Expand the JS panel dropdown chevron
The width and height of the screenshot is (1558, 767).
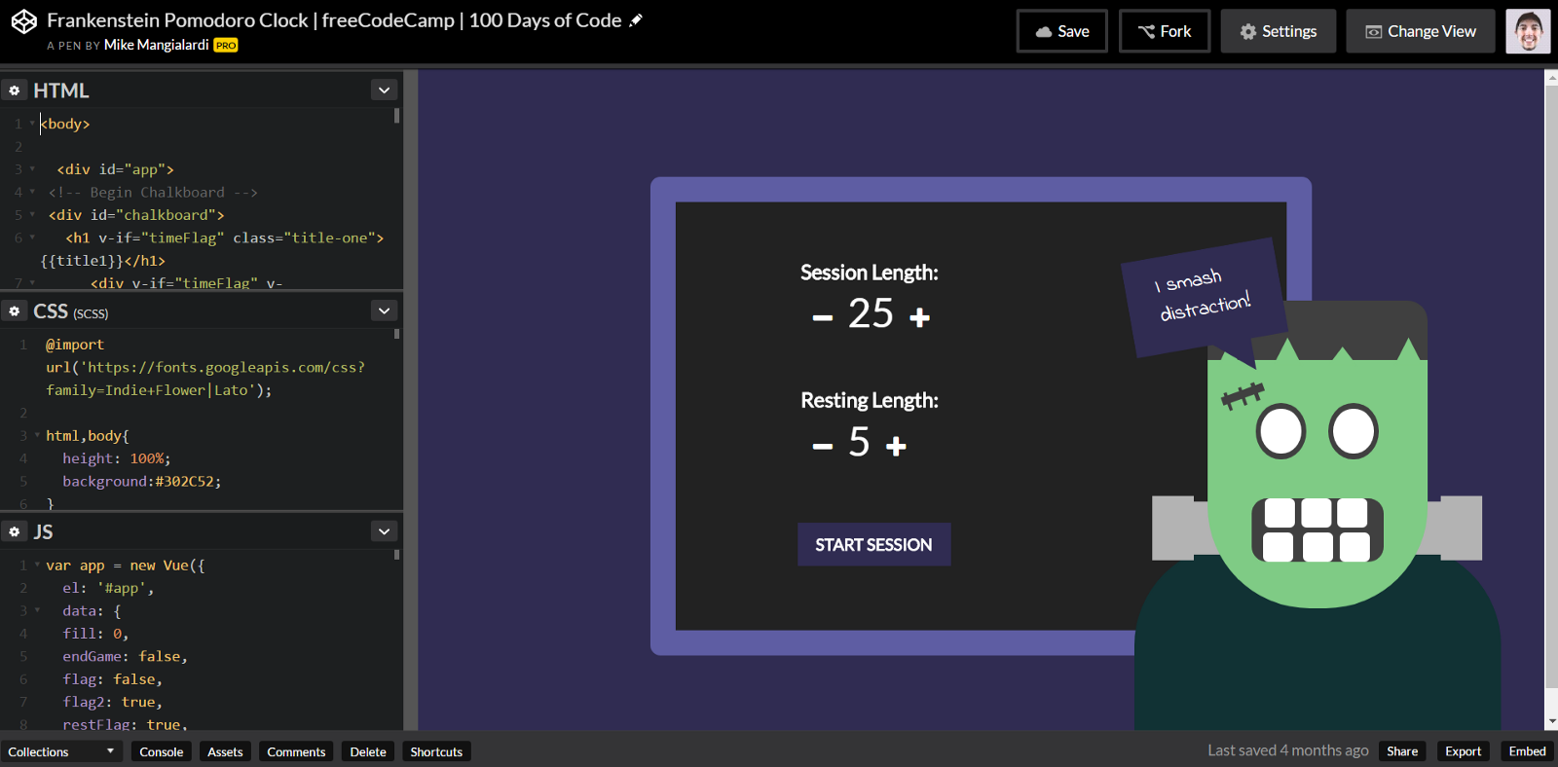coord(385,531)
